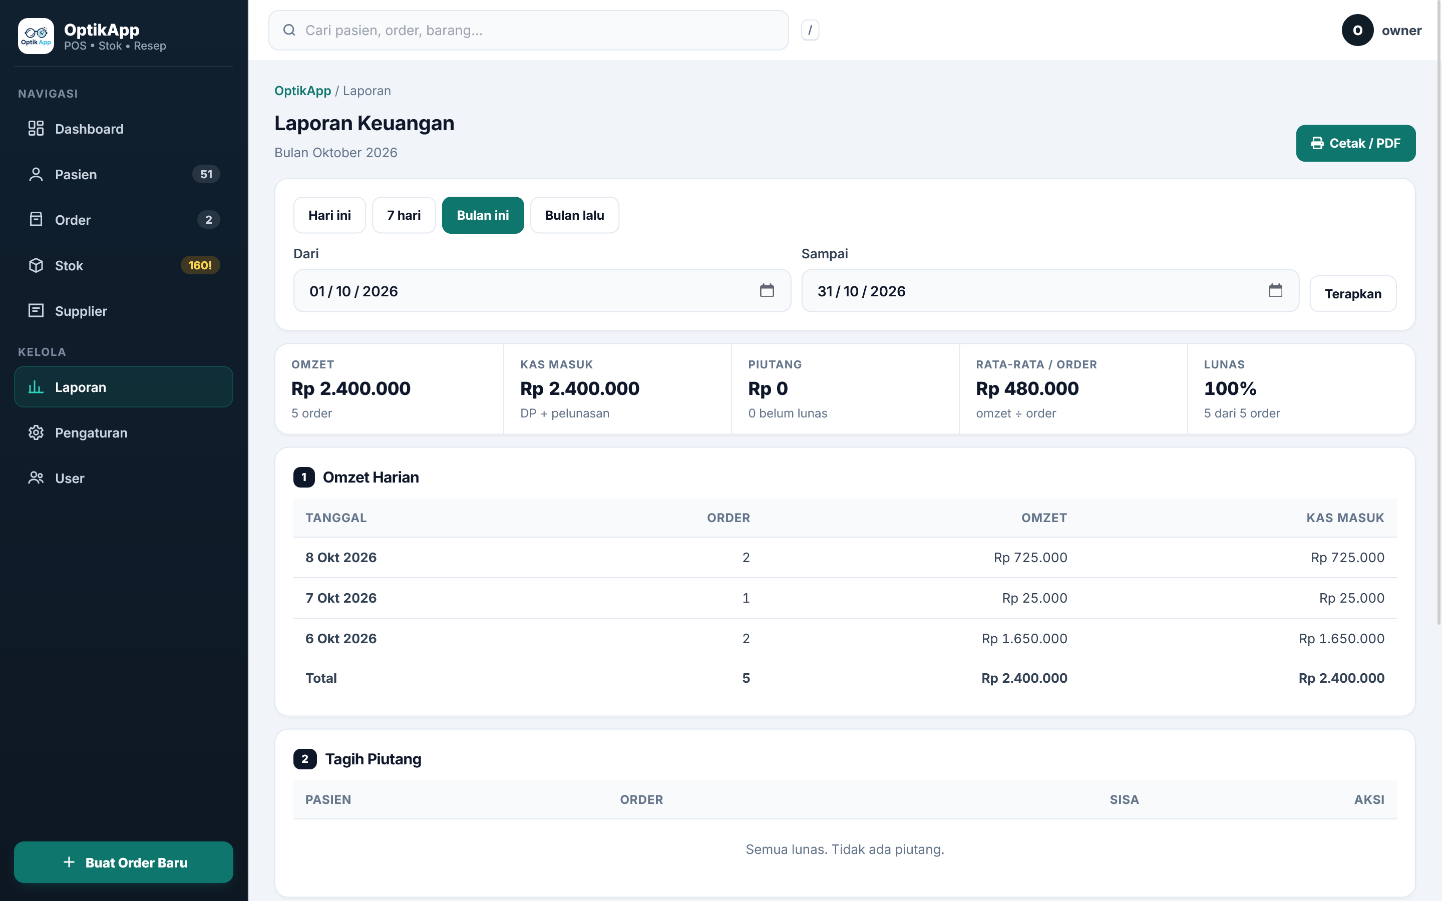Click the Semua lunas empty message
Screen dimensions: 1442x901
[x=845, y=849]
